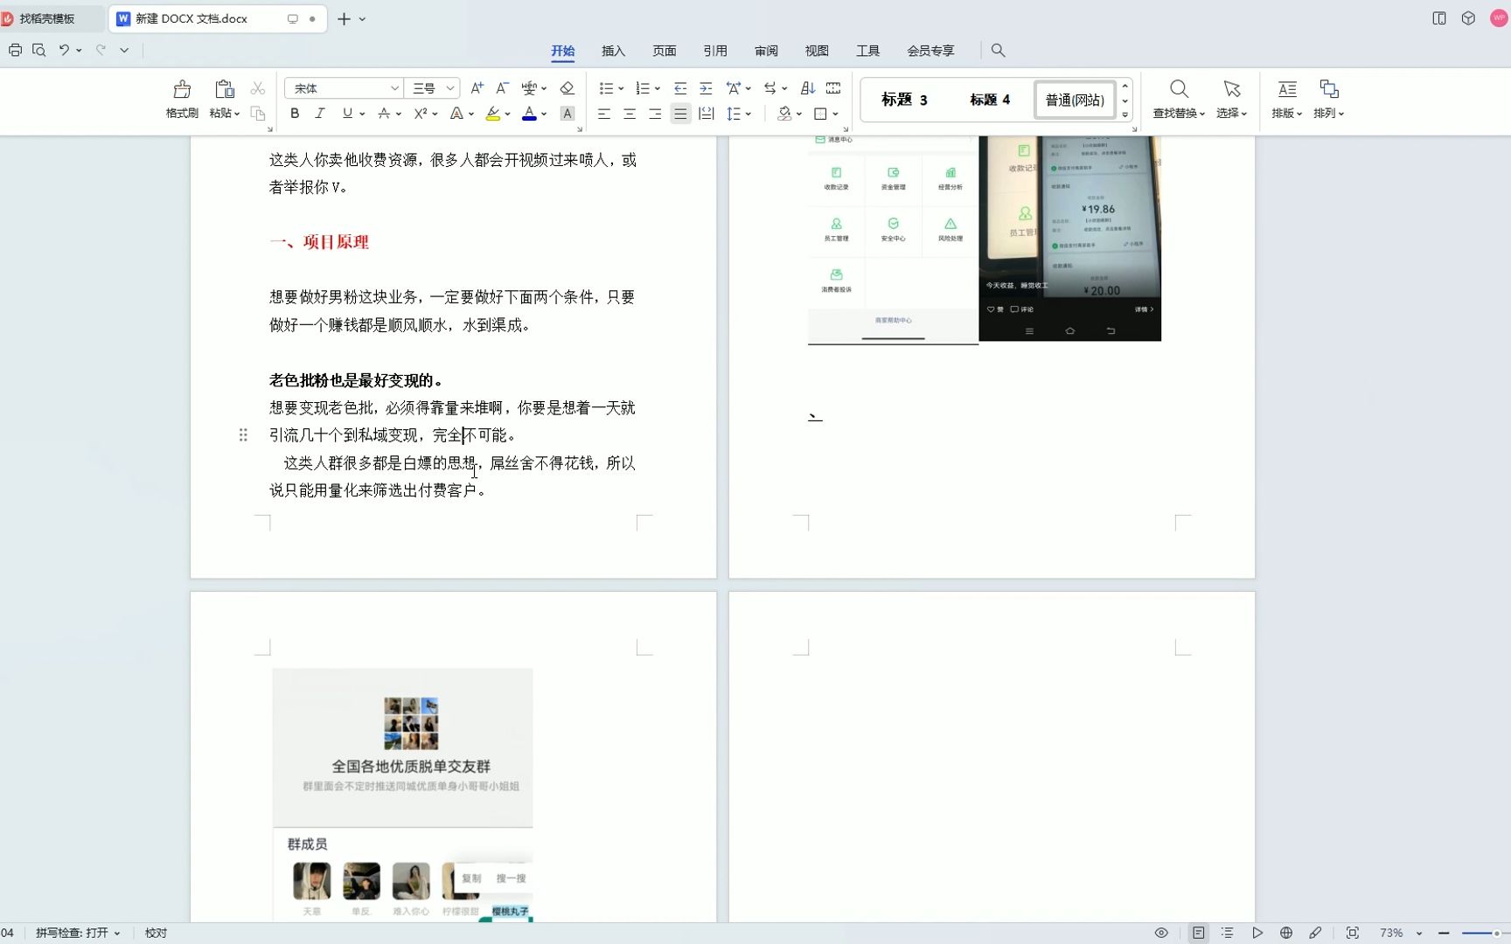This screenshot has height=944, width=1511.
Task: Apply the 标题 3 style
Action: point(904,100)
